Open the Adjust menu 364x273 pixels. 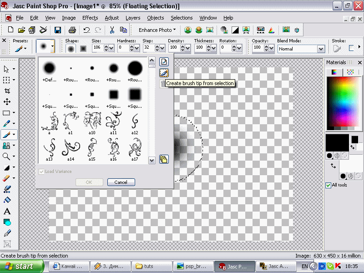click(x=111, y=18)
